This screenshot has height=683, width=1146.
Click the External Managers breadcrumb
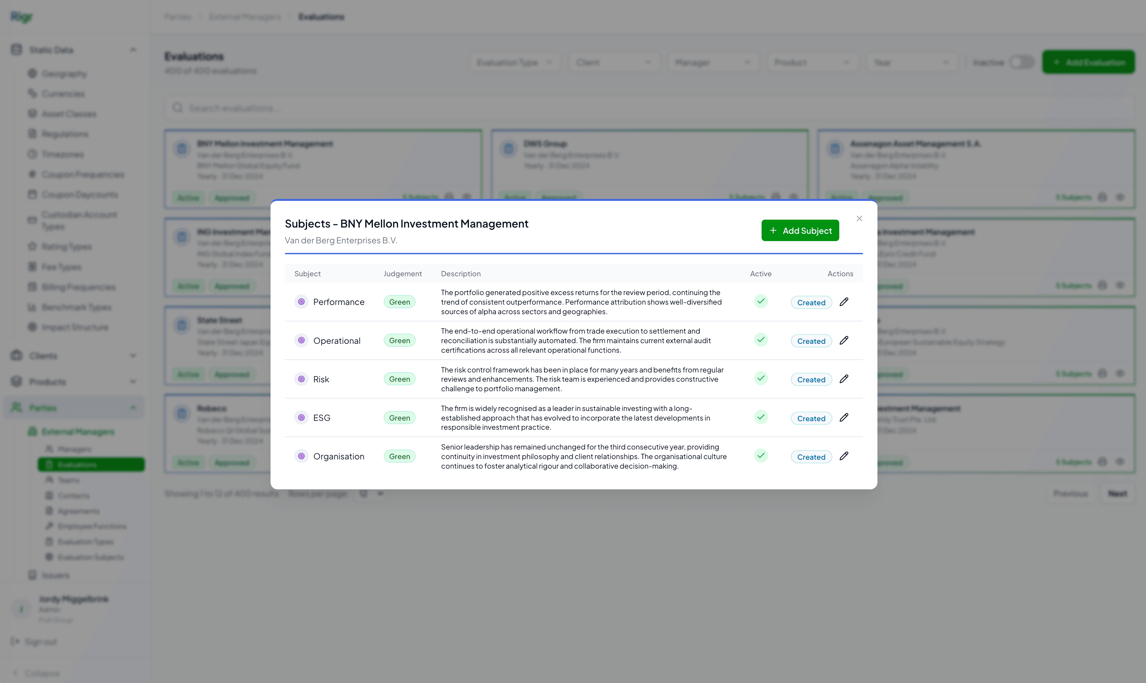pyautogui.click(x=244, y=17)
